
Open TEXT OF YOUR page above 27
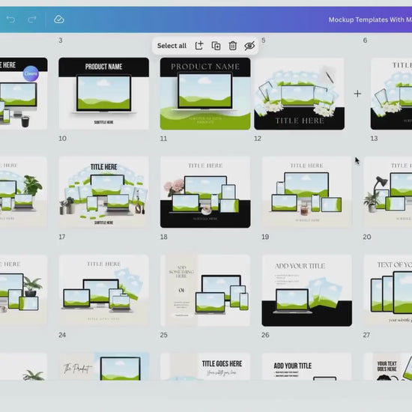pyautogui.click(x=388, y=291)
